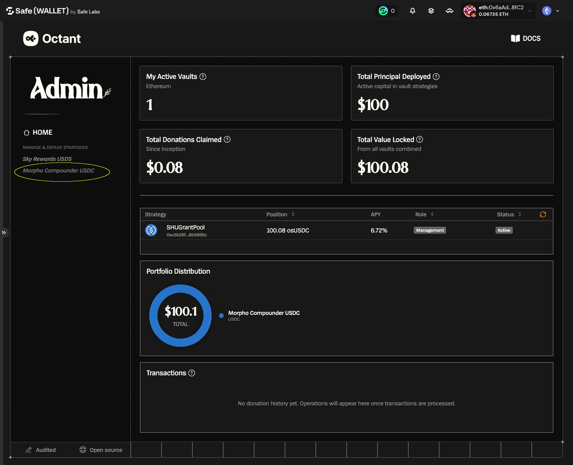The width and height of the screenshot is (573, 465).
Task: Open the batch transactions stack icon
Action: [431, 11]
